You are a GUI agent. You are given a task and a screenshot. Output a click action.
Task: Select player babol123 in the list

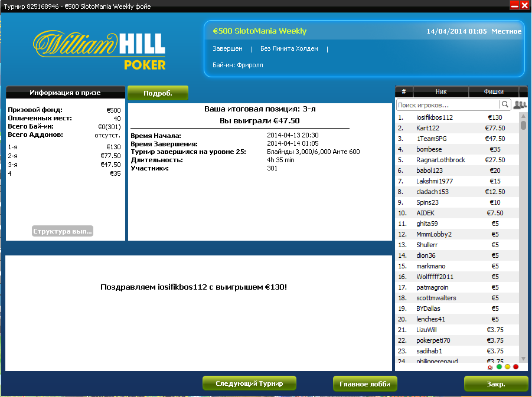pyautogui.click(x=458, y=170)
